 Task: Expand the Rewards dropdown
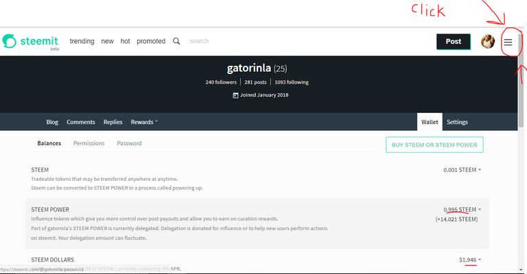[144, 122]
